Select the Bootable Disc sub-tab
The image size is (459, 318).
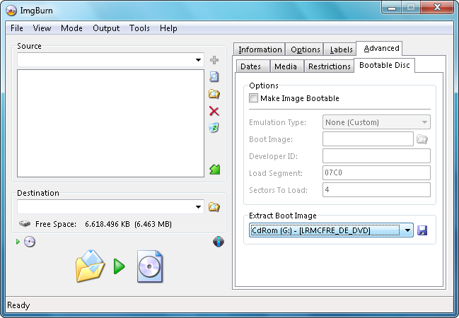pyautogui.click(x=384, y=65)
